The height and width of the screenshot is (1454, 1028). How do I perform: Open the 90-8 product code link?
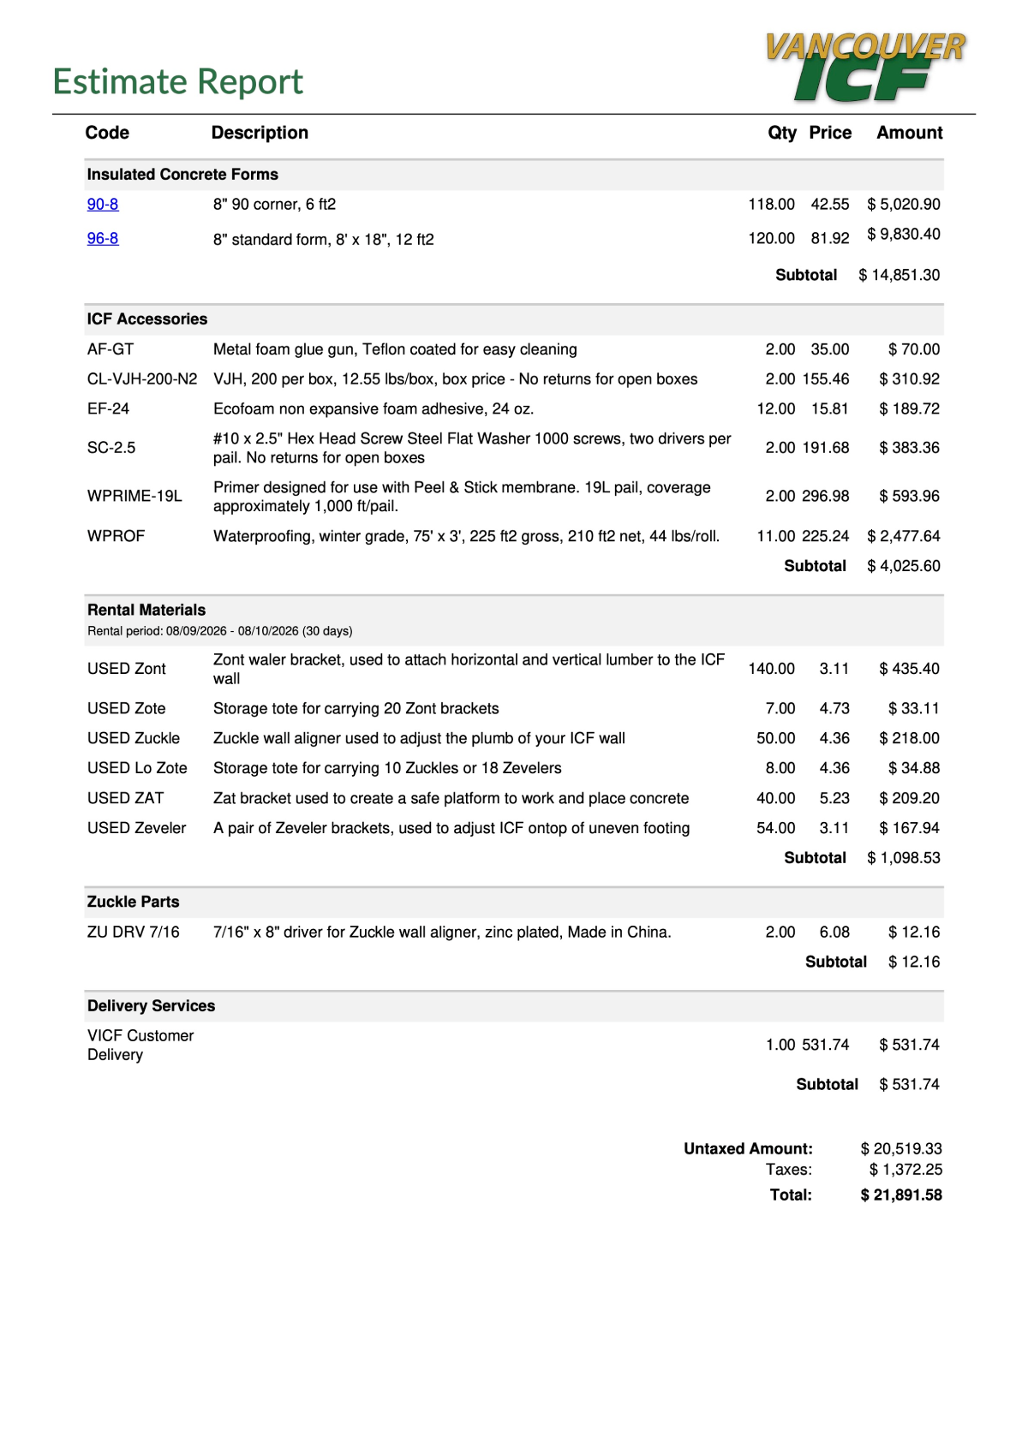(x=103, y=205)
